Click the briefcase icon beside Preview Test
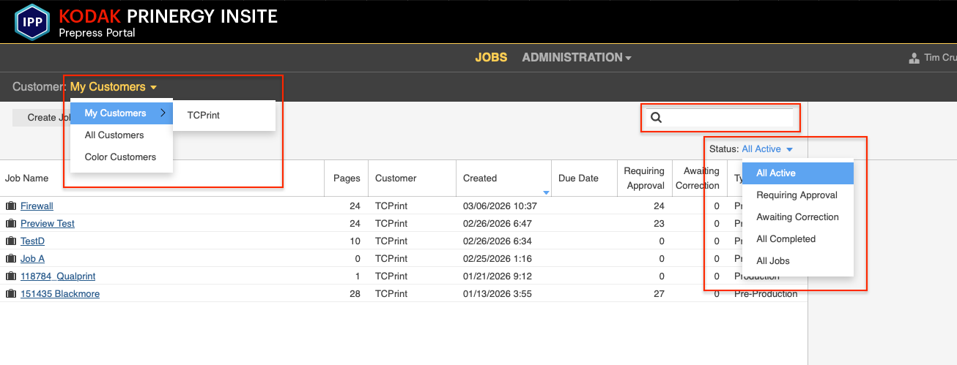 pos(11,224)
